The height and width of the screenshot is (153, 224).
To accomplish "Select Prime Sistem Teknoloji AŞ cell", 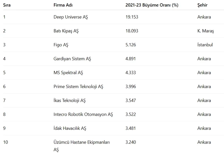I will [x=78, y=86].
